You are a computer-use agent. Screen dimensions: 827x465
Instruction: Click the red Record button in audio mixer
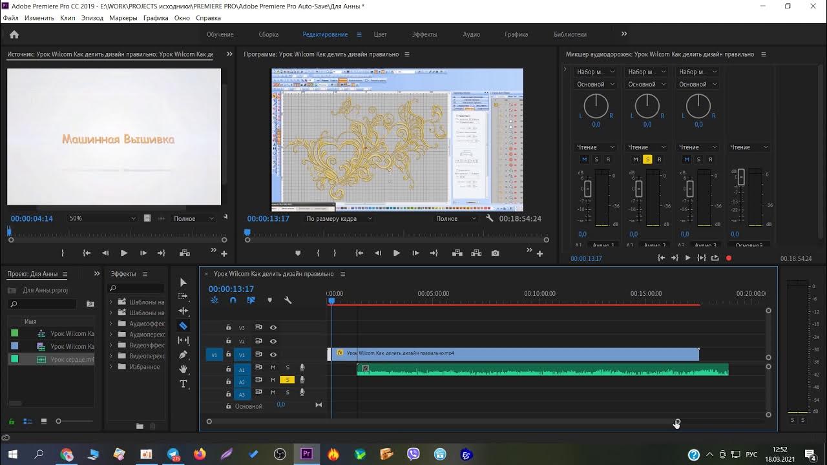[x=729, y=258]
